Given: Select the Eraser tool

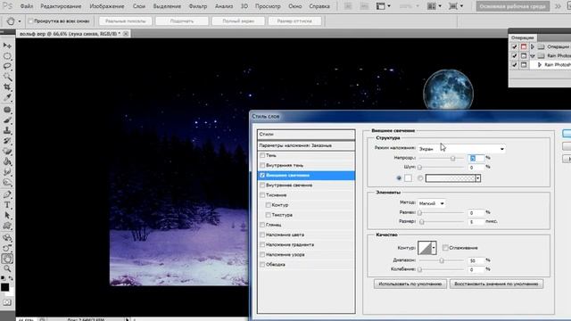Looking at the screenshot, I should pos(7,151).
